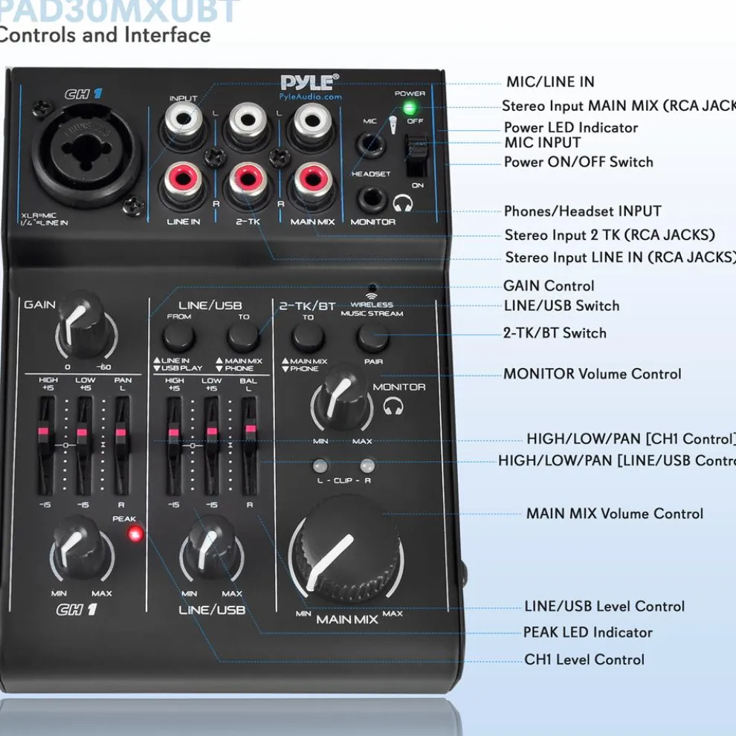Select the PAD30MXUBT title text
The width and height of the screenshot is (736, 736).
pyautogui.click(x=119, y=10)
